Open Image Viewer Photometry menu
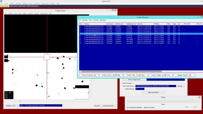The width and height of the screenshot is (203, 114). point(44,13)
